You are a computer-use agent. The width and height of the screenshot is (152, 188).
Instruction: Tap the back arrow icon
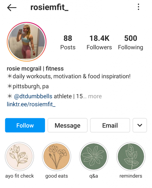(12, 8)
